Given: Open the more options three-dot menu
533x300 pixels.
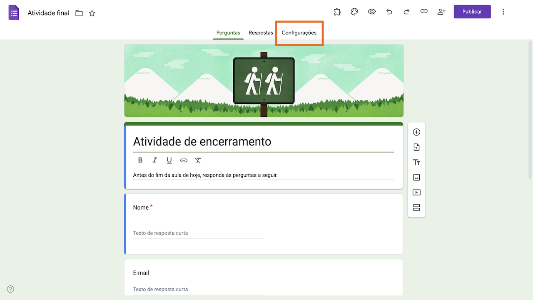Looking at the screenshot, I should tap(503, 12).
